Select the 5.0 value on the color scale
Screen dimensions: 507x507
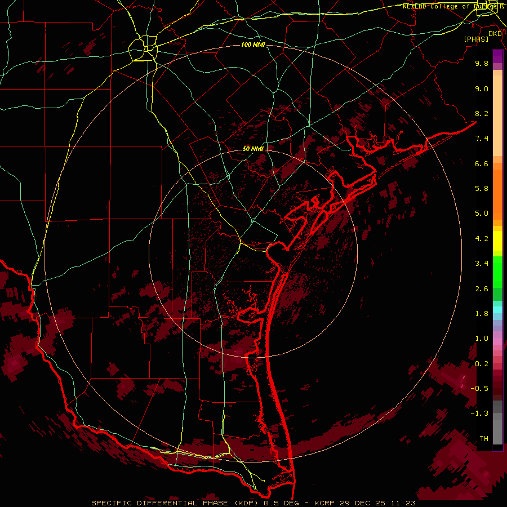click(x=482, y=214)
